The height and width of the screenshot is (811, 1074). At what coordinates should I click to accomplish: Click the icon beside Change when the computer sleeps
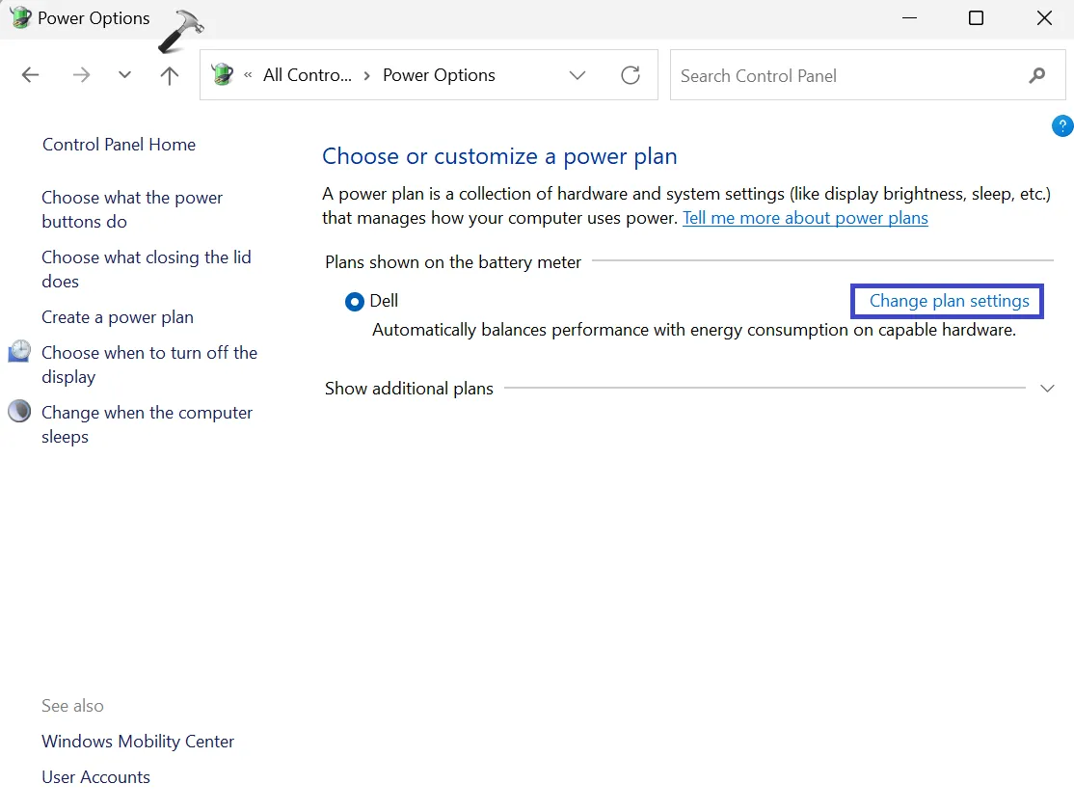tap(19, 411)
